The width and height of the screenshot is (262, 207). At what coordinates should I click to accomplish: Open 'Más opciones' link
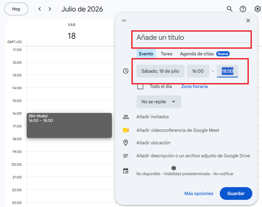coord(199,193)
